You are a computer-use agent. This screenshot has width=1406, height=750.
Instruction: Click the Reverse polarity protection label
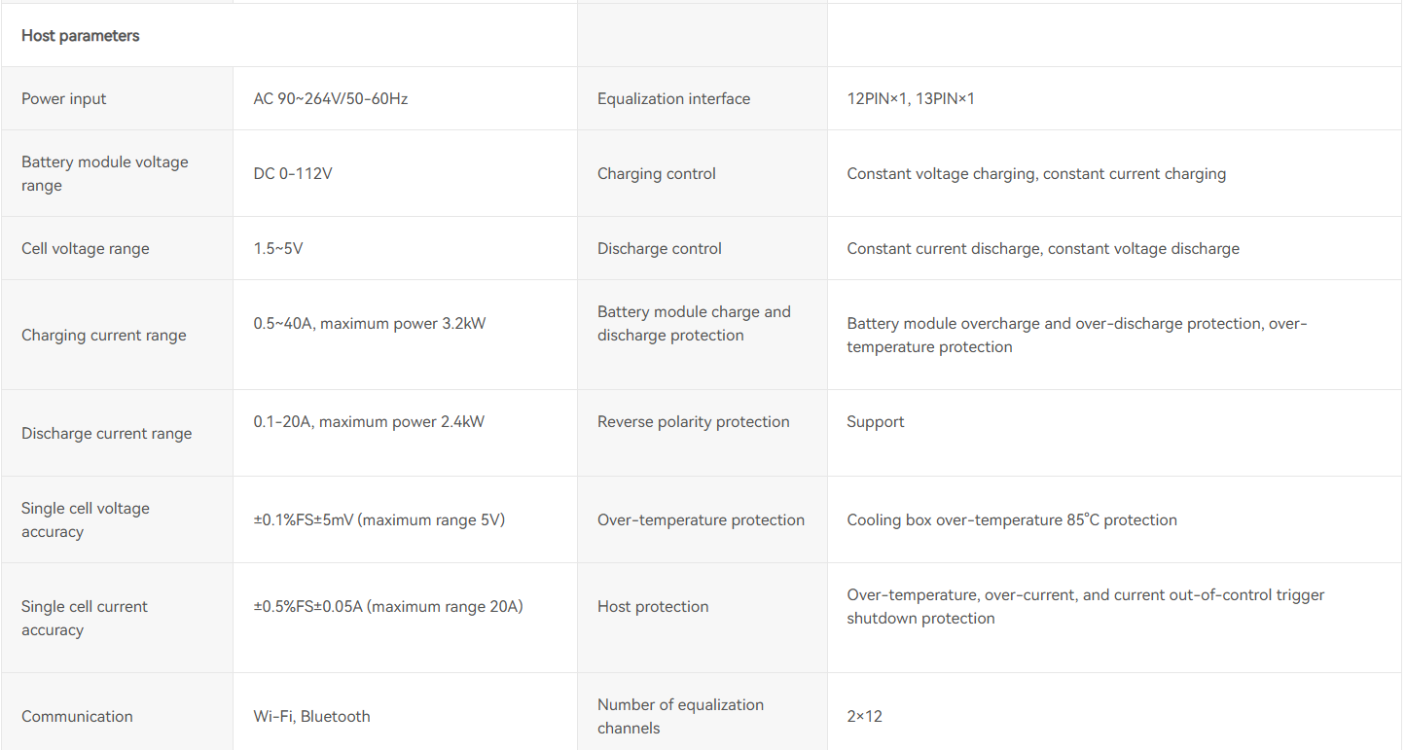(x=694, y=421)
